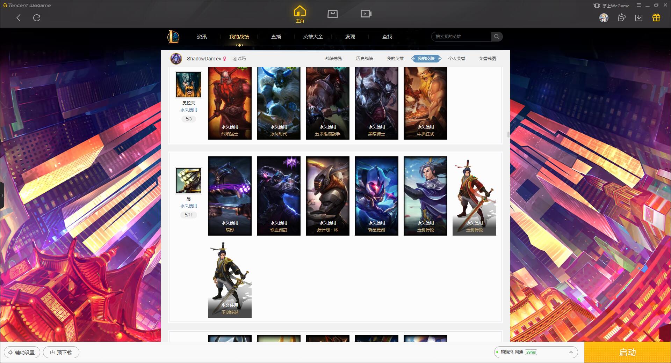
Task: Switch to 荣誉截图 sub-tab
Action: click(488, 59)
